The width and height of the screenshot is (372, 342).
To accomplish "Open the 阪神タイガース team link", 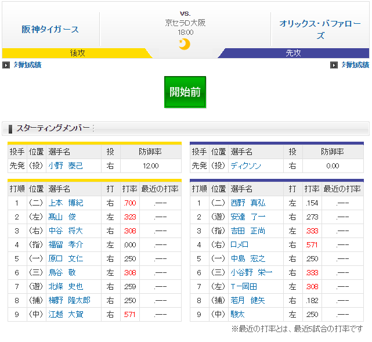I will coord(50,30).
